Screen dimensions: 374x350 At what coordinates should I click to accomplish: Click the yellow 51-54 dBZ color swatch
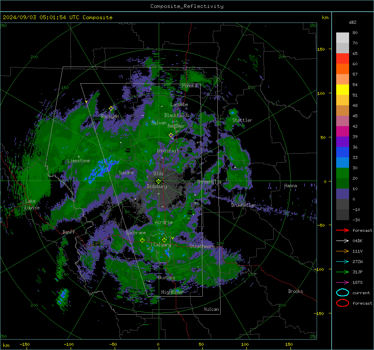pyautogui.click(x=342, y=90)
